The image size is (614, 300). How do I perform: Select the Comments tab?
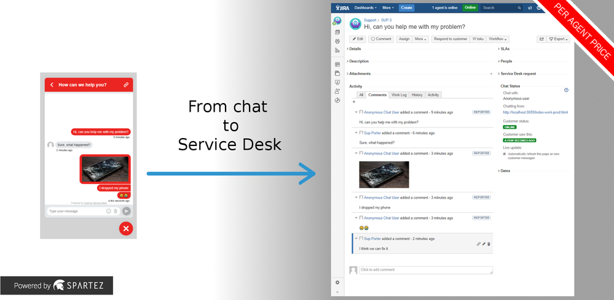(x=377, y=95)
